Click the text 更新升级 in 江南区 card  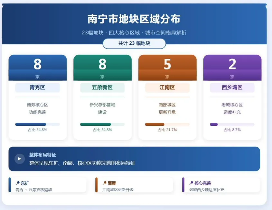[167, 112]
